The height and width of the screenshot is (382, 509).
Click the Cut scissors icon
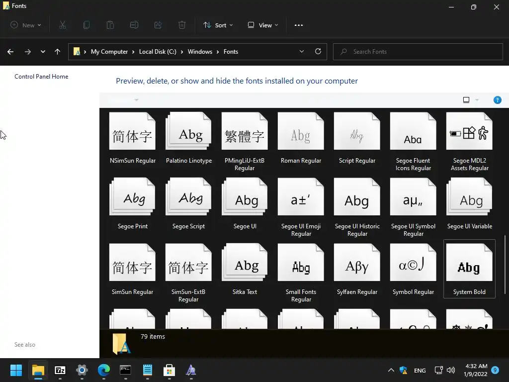click(63, 25)
